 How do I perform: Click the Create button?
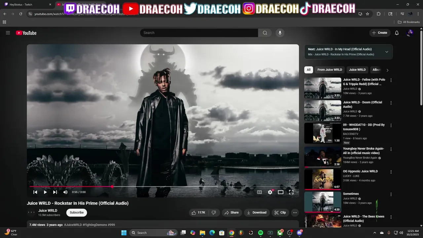pos(380,33)
